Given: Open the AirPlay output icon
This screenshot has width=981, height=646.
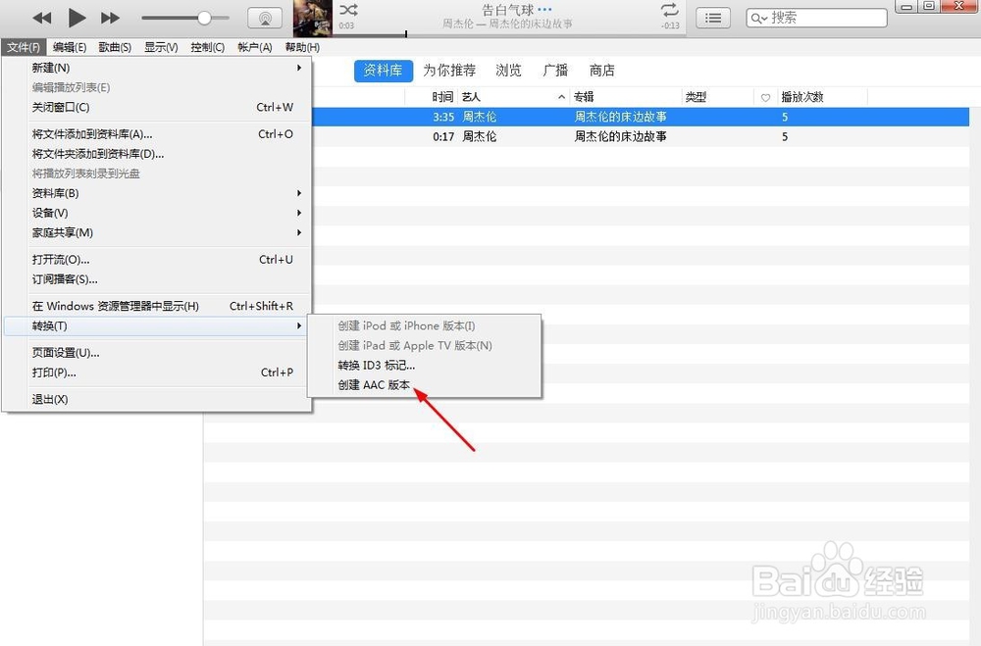Looking at the screenshot, I should (x=265, y=19).
